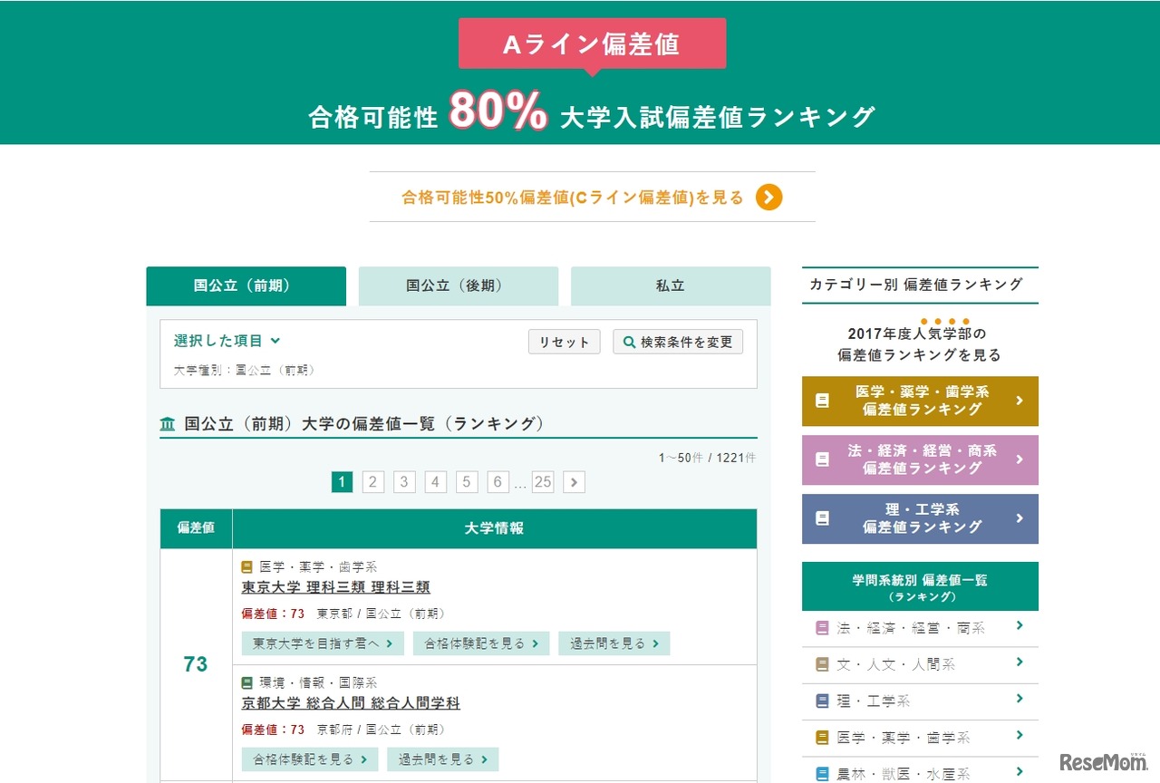This screenshot has width=1160, height=783.
Task: Jump to page 25 of results
Action: coord(543,482)
